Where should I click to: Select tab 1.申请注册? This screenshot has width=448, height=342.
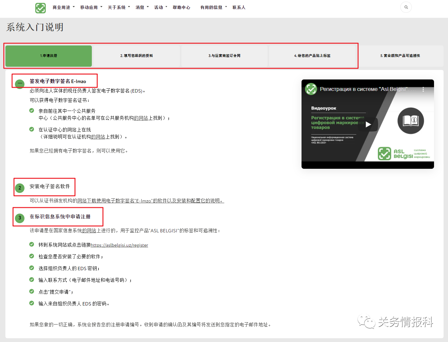[x=49, y=56]
